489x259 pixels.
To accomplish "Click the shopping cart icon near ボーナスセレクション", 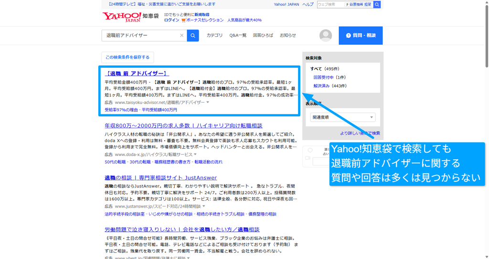I will (183, 20).
